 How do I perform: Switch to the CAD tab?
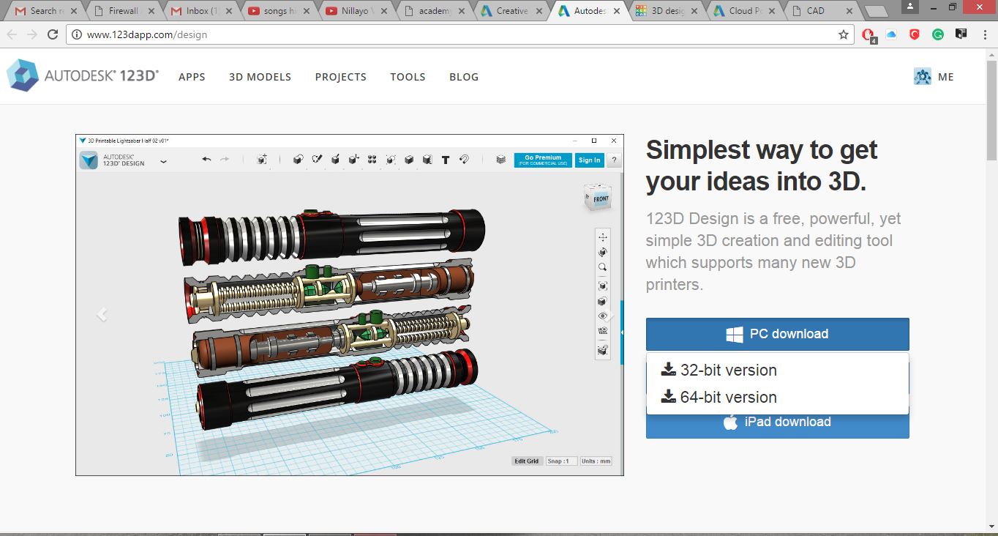pos(819,11)
